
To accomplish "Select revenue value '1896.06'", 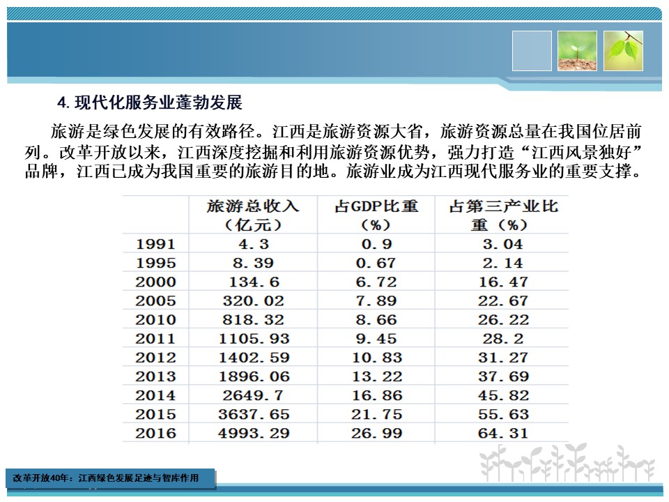I will click(x=254, y=376).
